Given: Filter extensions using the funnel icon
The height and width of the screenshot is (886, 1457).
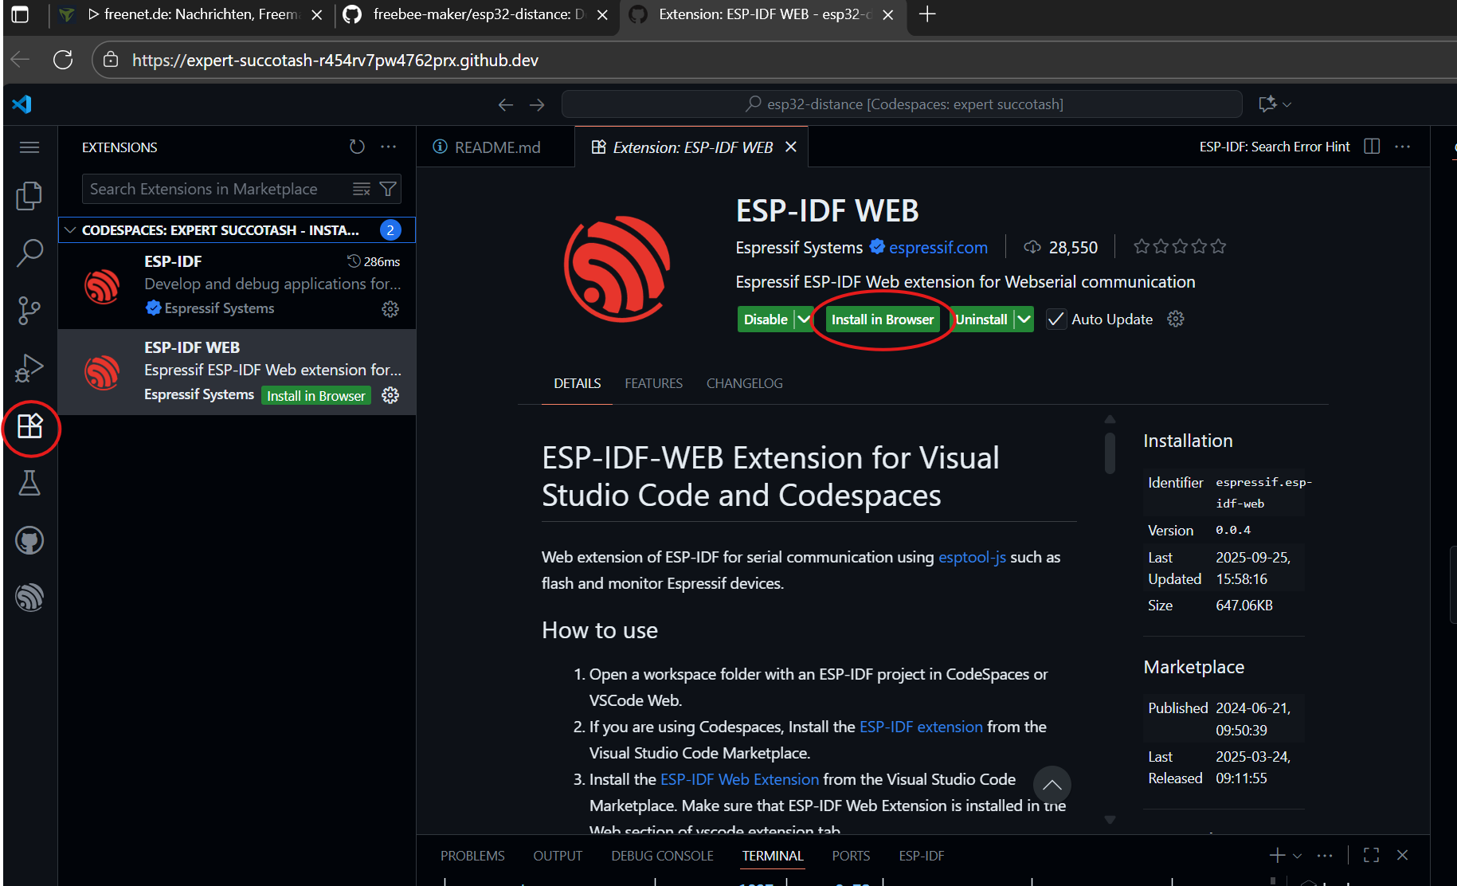Looking at the screenshot, I should tap(388, 189).
